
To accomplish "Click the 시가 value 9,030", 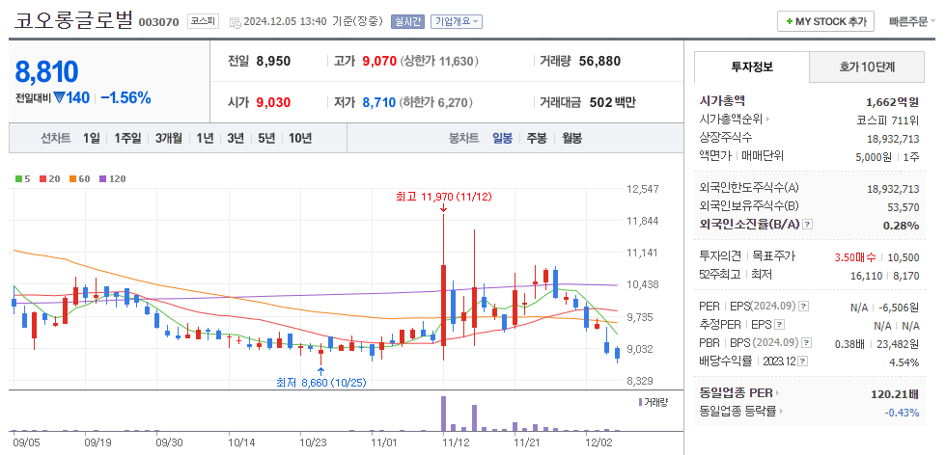I will click(x=273, y=102).
